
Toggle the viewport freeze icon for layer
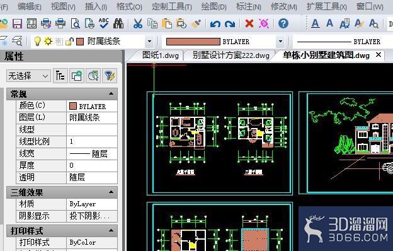pyautogui.click(x=59, y=41)
